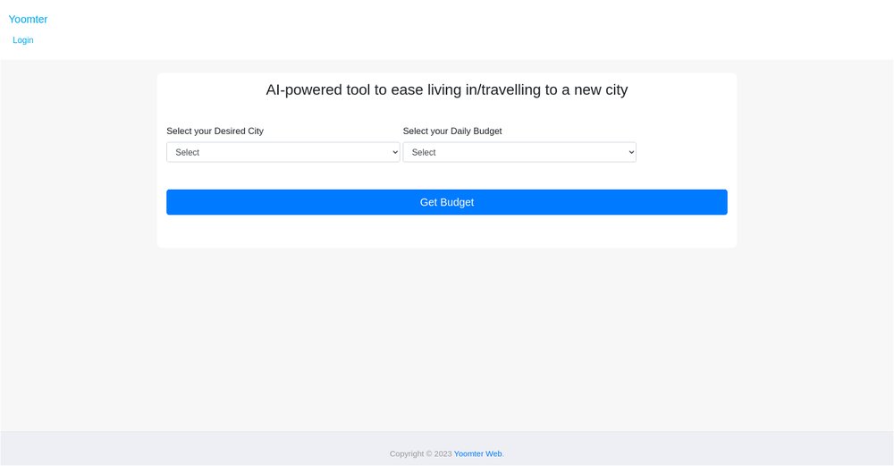The image size is (894, 466).
Task: Click the gray page background below the card
Action: click(x=447, y=340)
